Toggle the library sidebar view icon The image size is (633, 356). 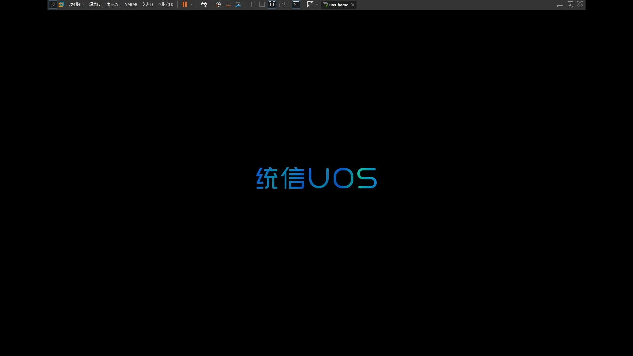point(252,5)
